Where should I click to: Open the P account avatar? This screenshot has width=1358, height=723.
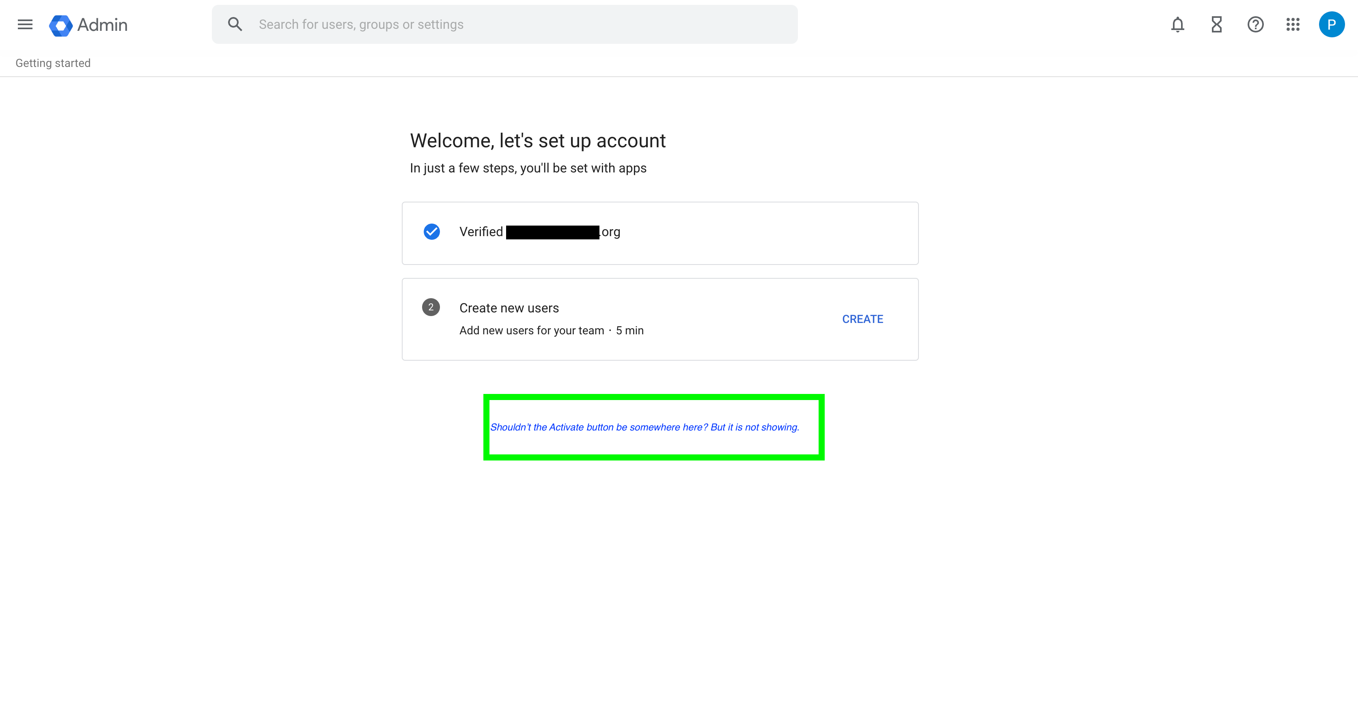1331,25
